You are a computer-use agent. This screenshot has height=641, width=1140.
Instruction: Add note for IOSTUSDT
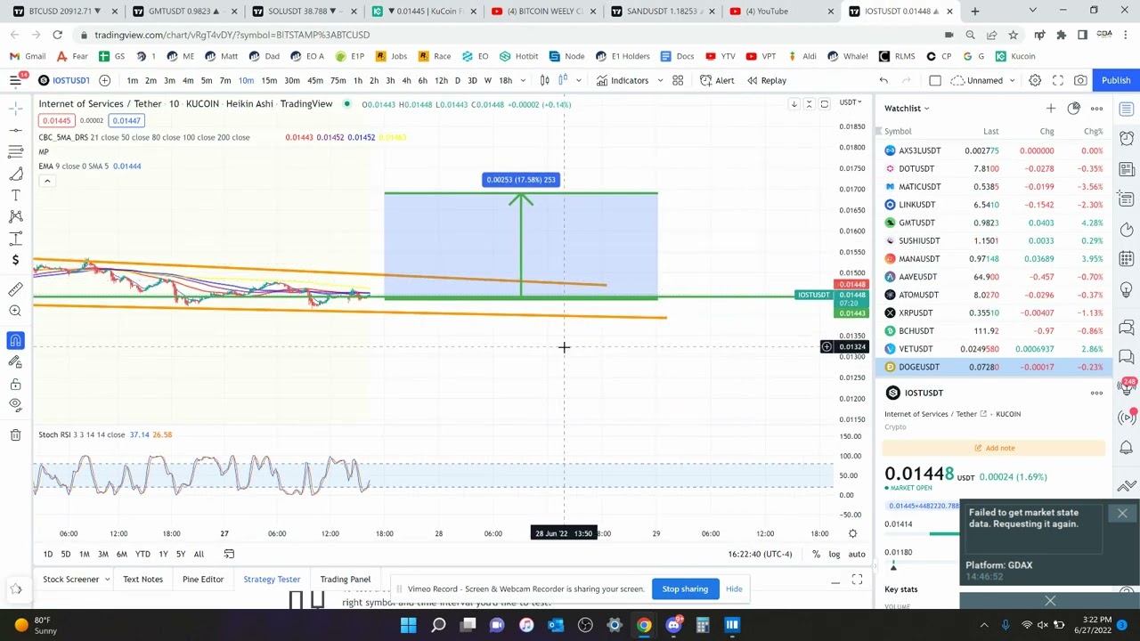pos(994,448)
